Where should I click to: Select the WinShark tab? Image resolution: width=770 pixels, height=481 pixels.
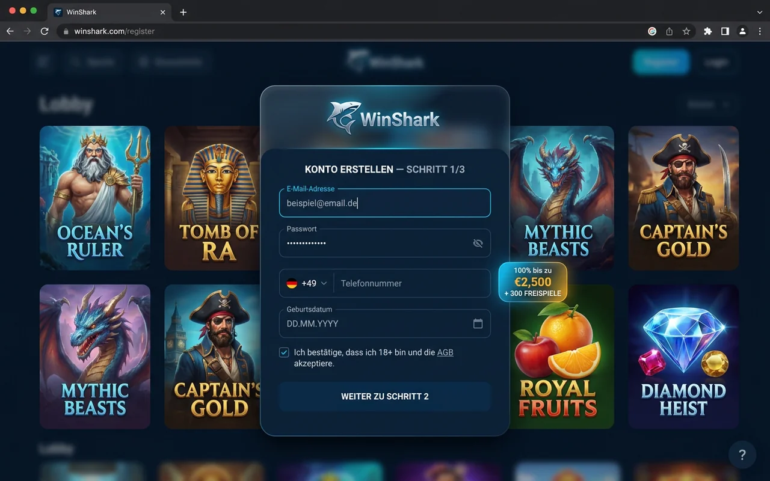click(x=109, y=12)
